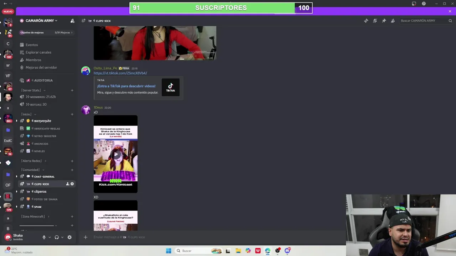The height and width of the screenshot is (256, 456).
Task: Create invite icon on CLIPS-KICK channel
Action: (x=67, y=184)
